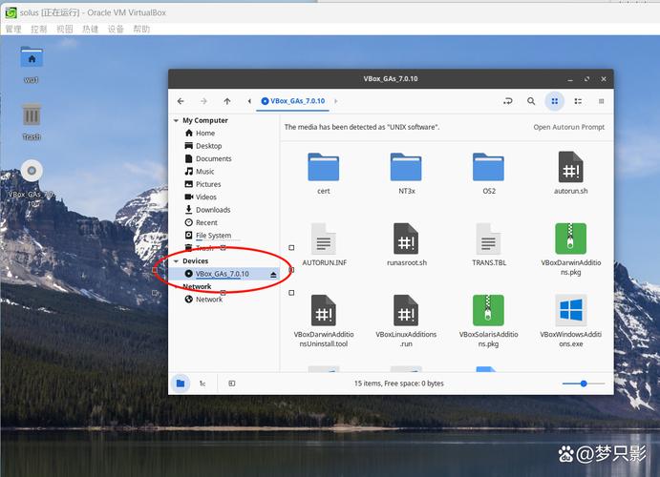This screenshot has width=660, height=477.
Task: Click the UNIX software detection message
Action: pyautogui.click(x=362, y=127)
